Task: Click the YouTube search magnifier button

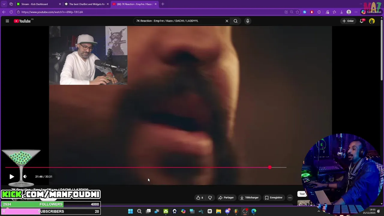Action: (x=235, y=21)
